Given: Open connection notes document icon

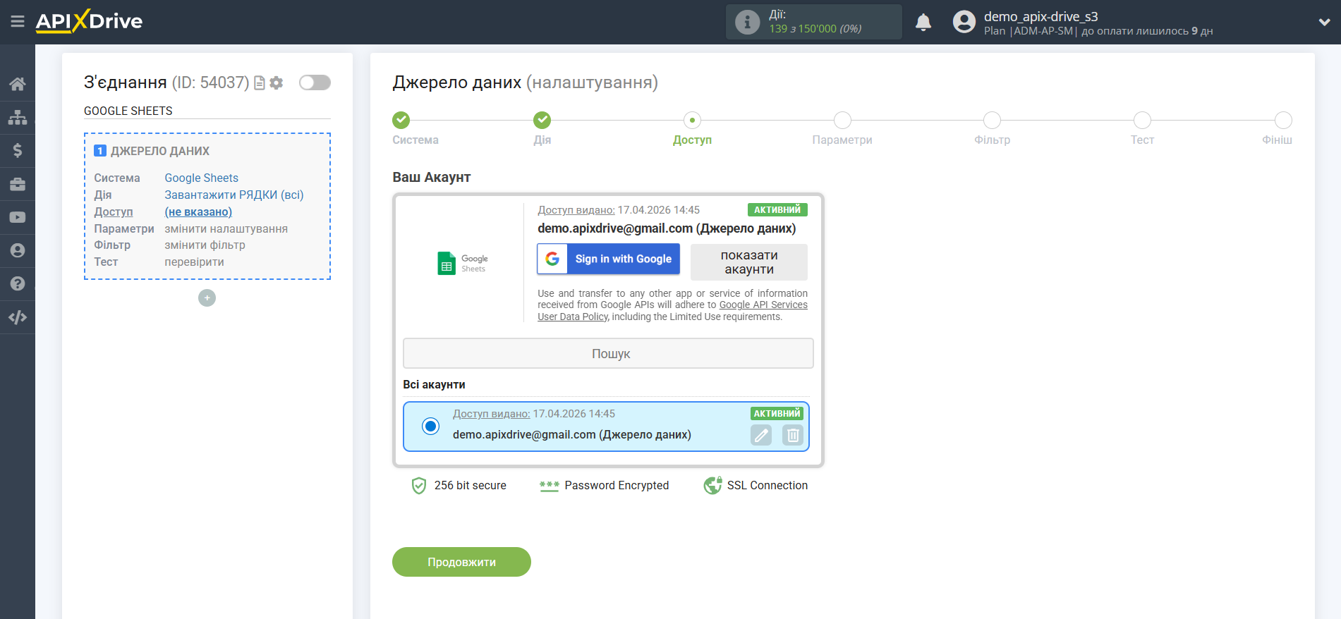Looking at the screenshot, I should (x=260, y=83).
